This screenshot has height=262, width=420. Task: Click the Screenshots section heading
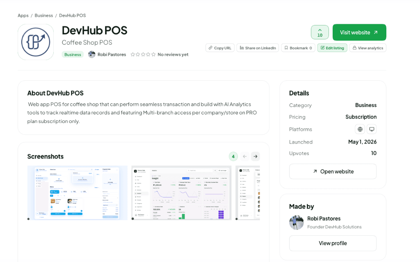46,157
